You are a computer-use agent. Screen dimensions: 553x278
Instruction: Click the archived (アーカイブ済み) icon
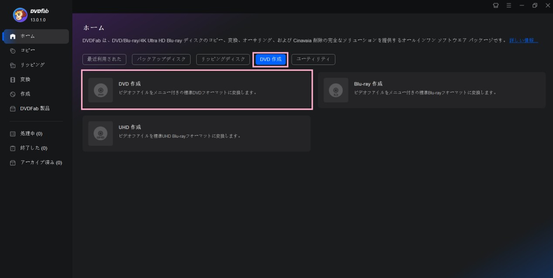[13, 163]
